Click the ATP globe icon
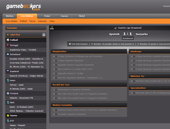This screenshot has height=129, width=170. coord(8,121)
